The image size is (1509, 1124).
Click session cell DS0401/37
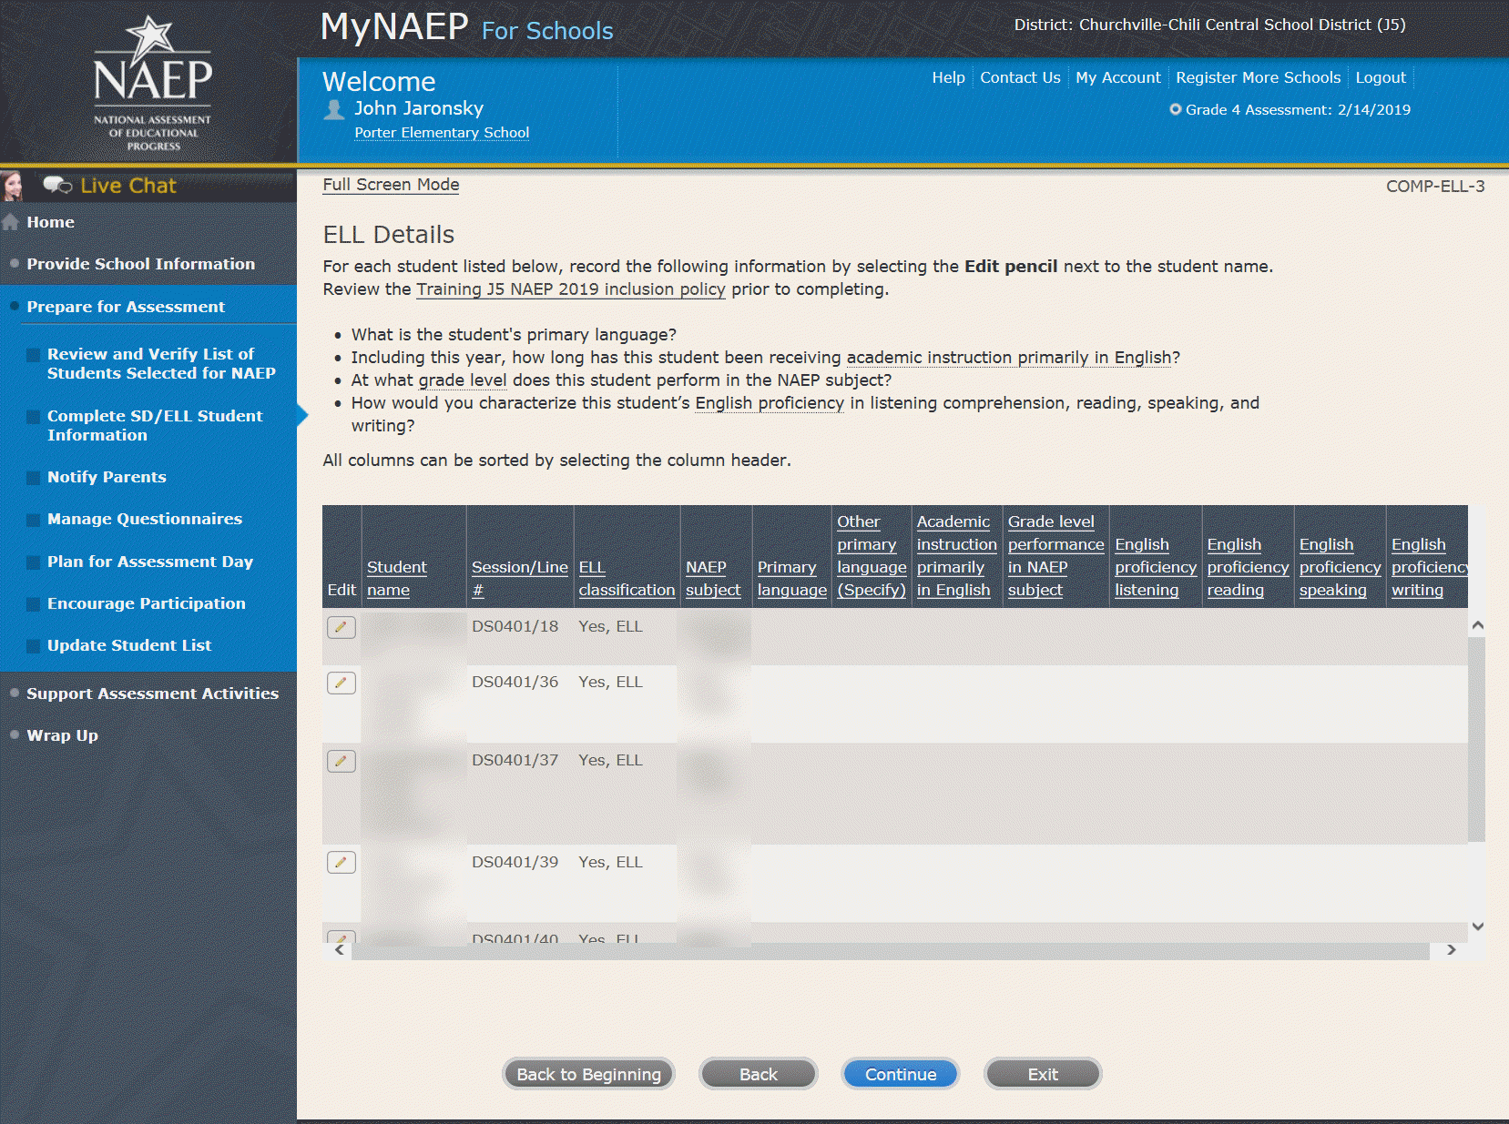515,760
